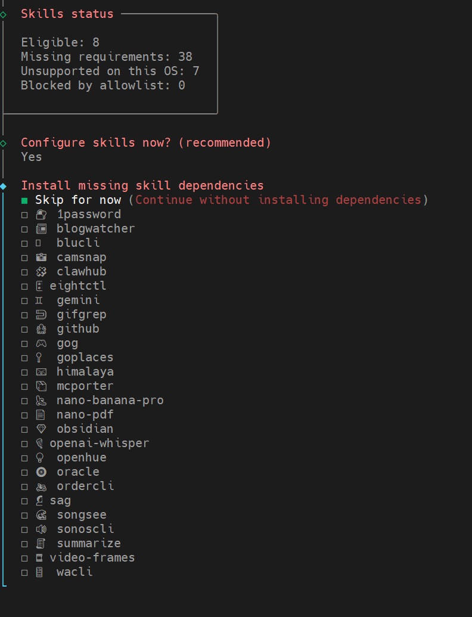
Task: Click the game controller icon beside gog
Action: pyautogui.click(x=41, y=343)
